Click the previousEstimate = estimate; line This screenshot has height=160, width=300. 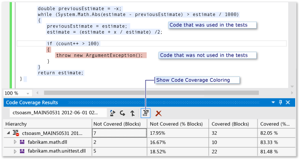[x=87, y=26]
